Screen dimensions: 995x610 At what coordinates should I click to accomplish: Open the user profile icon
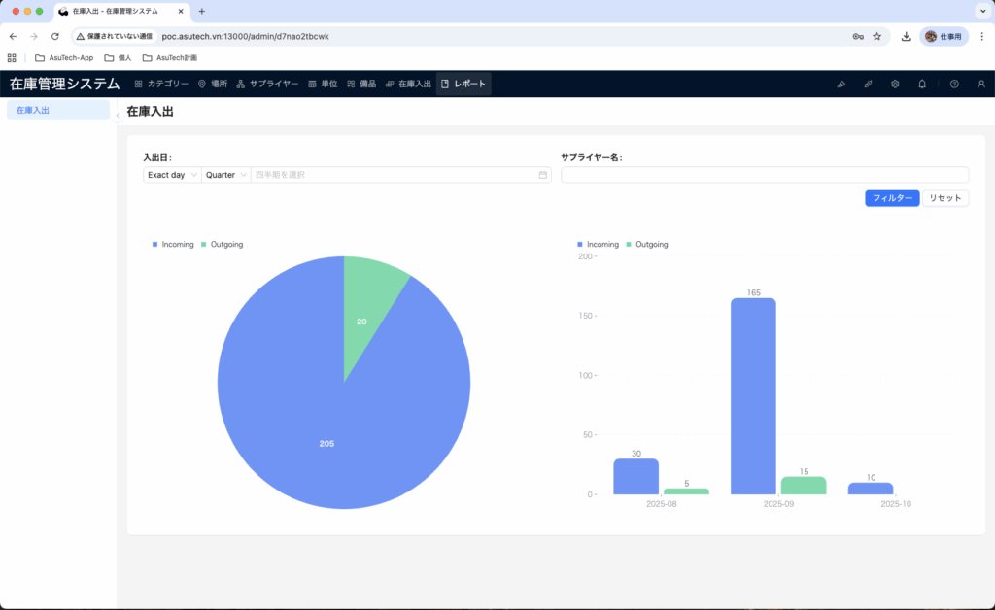(x=980, y=85)
